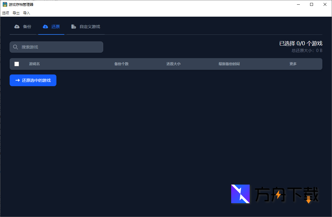The width and height of the screenshot is (332, 217).
Task: Click the 游戏名 column header
Action: point(34,64)
